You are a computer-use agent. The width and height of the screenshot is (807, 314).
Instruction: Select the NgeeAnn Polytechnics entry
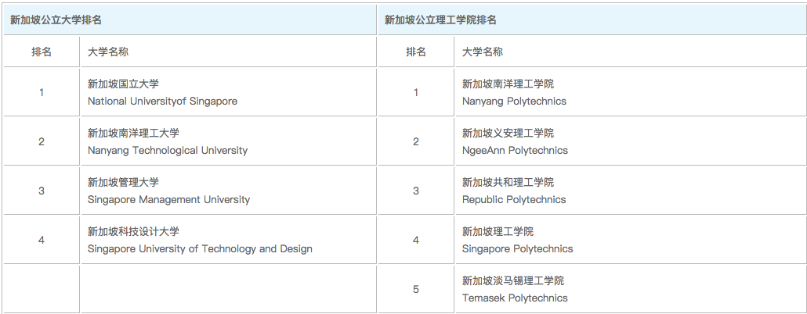pyautogui.click(x=515, y=151)
